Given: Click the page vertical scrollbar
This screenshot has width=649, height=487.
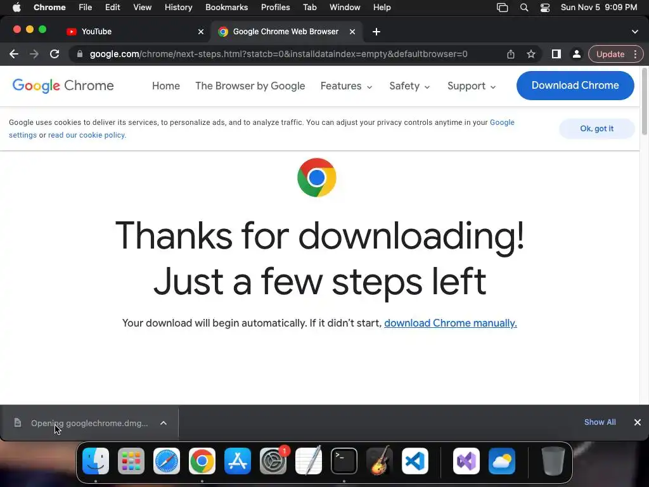Looking at the screenshot, I should (644, 101).
